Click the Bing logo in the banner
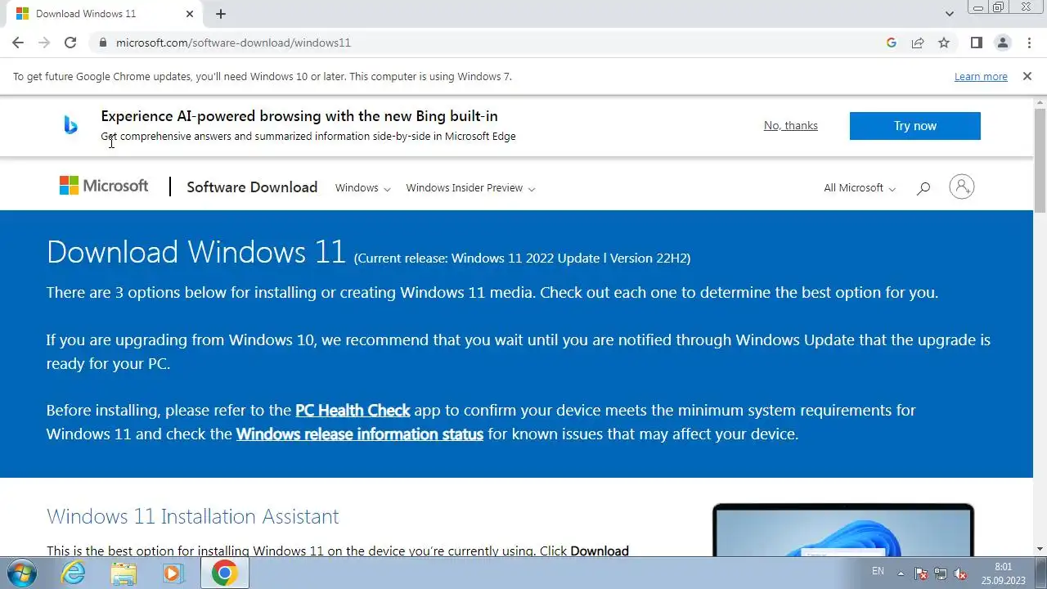This screenshot has height=589, width=1047. (70, 125)
